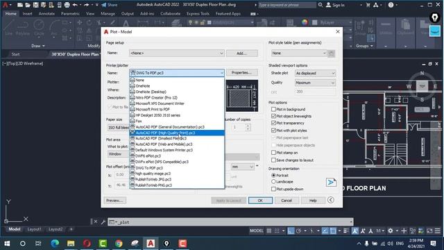Click the plot style table editor icon
This screenshot has height=250, width=444.
pyautogui.click(x=332, y=53)
